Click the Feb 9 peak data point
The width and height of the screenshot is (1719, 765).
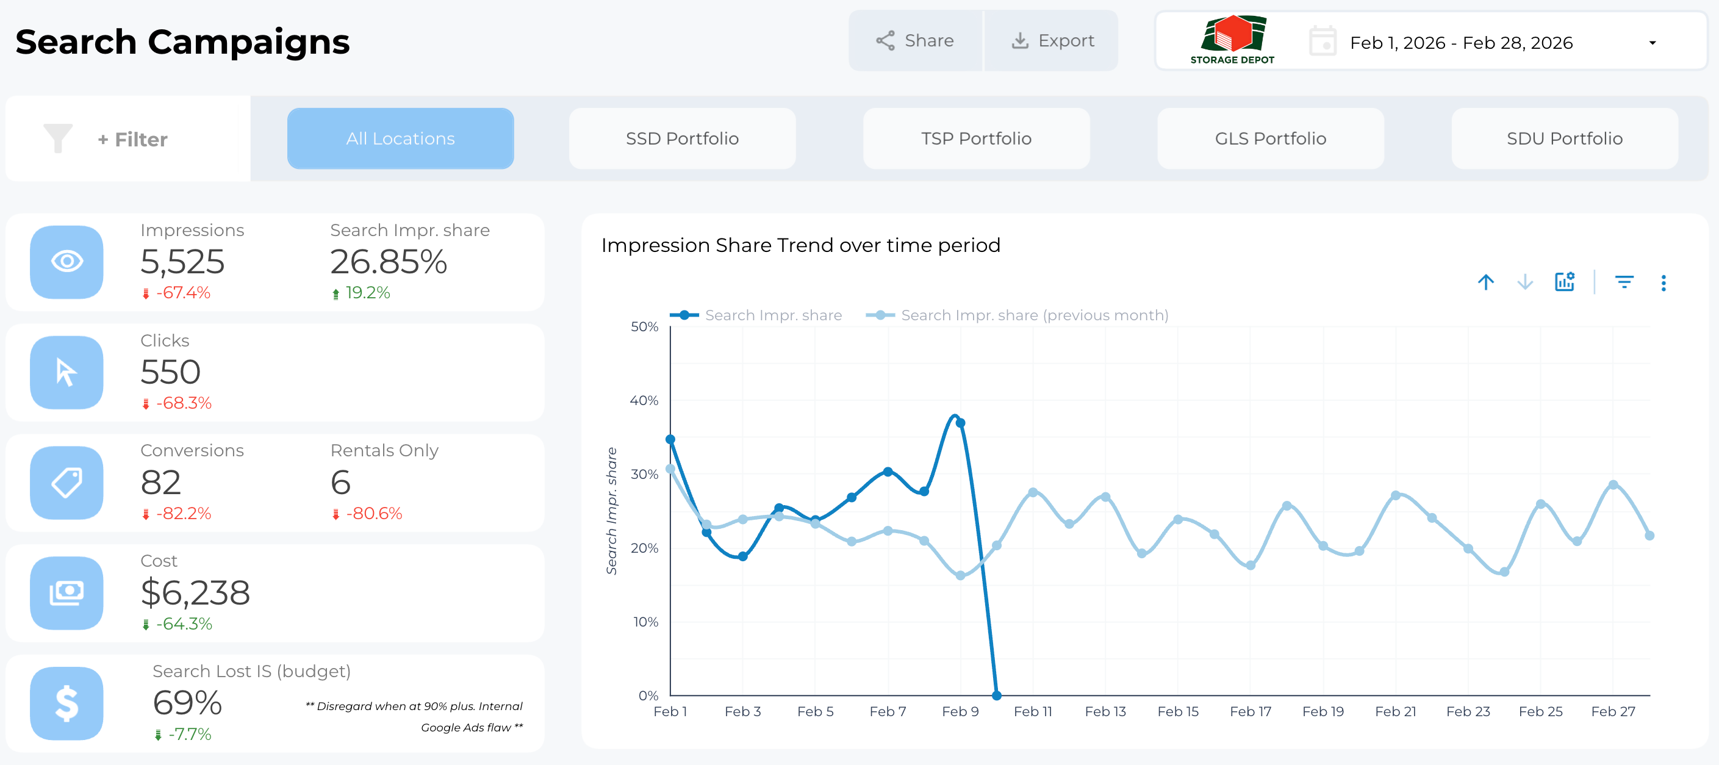[x=960, y=423]
